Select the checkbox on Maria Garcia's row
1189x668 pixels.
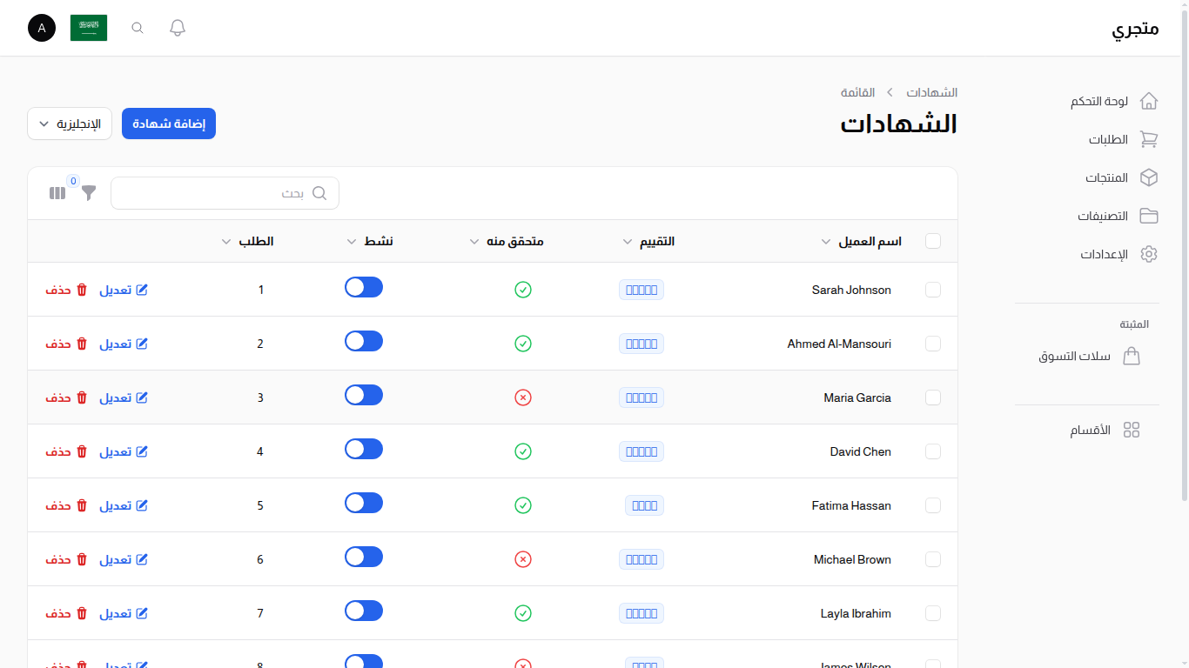(x=932, y=397)
